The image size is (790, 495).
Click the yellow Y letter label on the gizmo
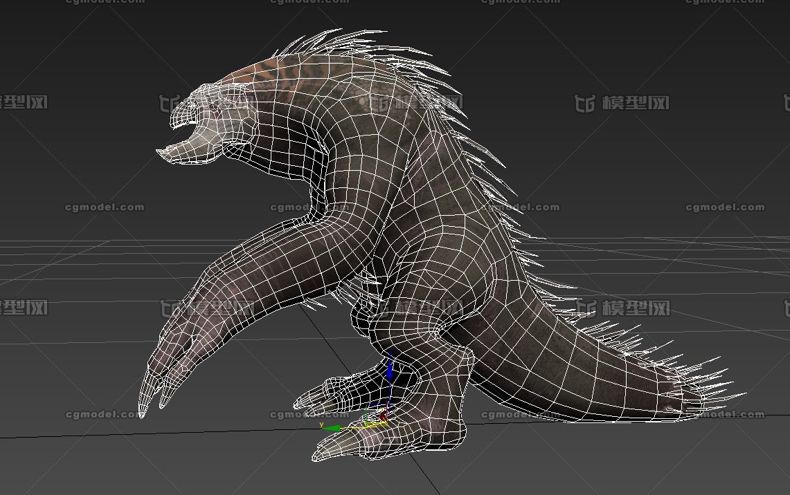point(321,424)
